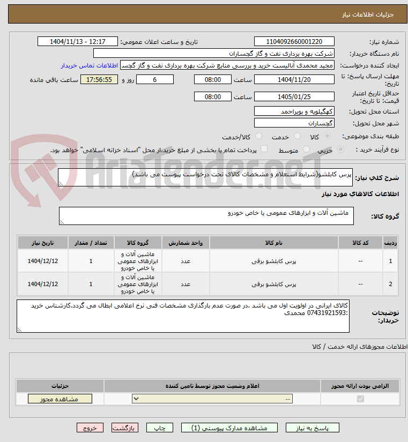Click تاریخ نیاز column header

point(42,243)
